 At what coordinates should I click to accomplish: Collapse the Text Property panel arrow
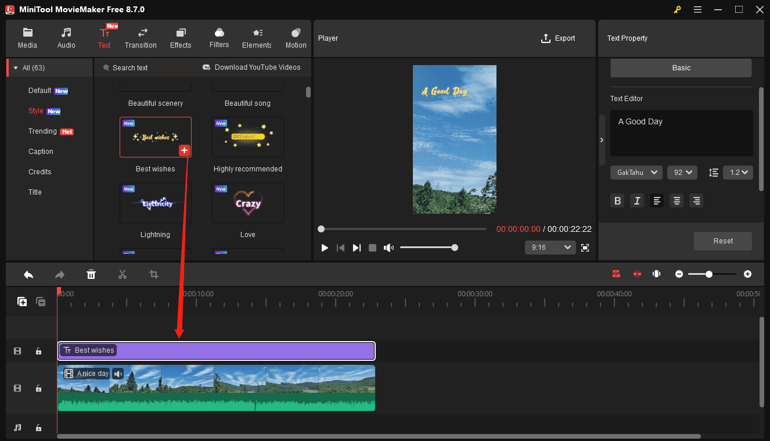(x=602, y=140)
